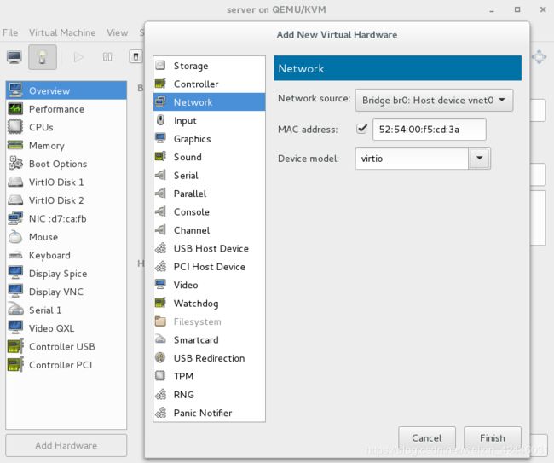This screenshot has height=463, width=554.
Task: Select Display VNC in the sidebar
Action: 66,292
